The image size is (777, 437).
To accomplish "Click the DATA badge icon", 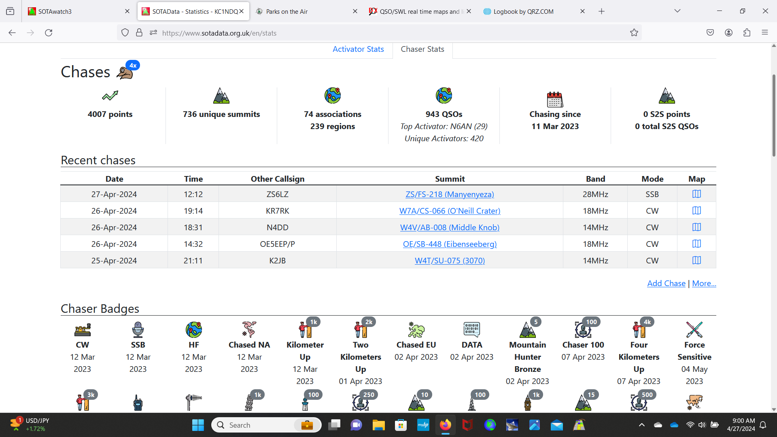I will [x=471, y=330].
